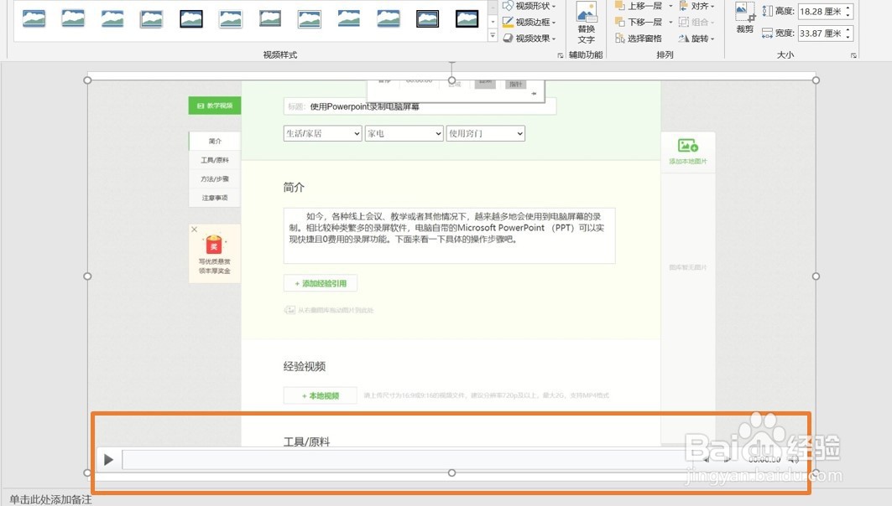Click the 宽度 width input field
Image resolution: width=892 pixels, height=506 pixels.
[x=820, y=33]
